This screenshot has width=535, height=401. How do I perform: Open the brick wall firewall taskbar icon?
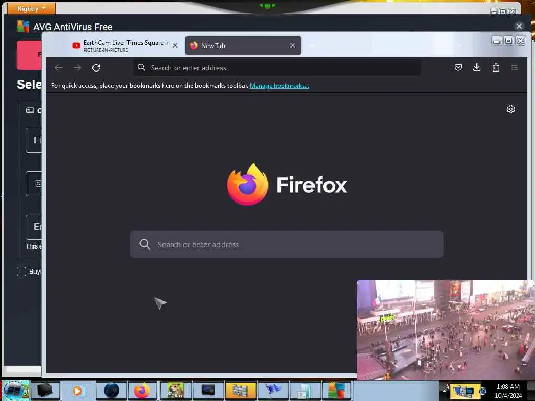(x=240, y=391)
